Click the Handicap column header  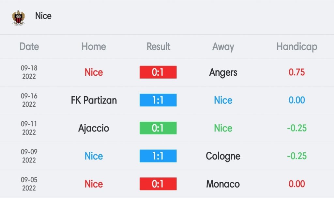coord(297,47)
